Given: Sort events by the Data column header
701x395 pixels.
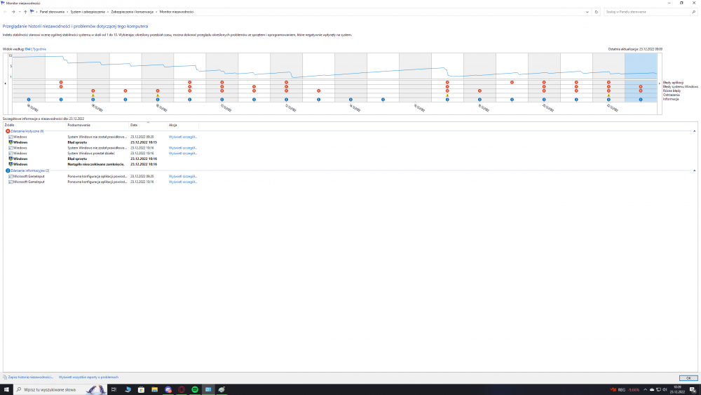Looking at the screenshot, I should point(134,125).
